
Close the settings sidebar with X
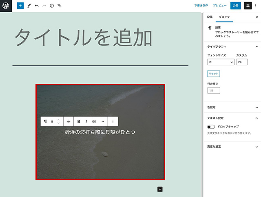click(x=257, y=17)
